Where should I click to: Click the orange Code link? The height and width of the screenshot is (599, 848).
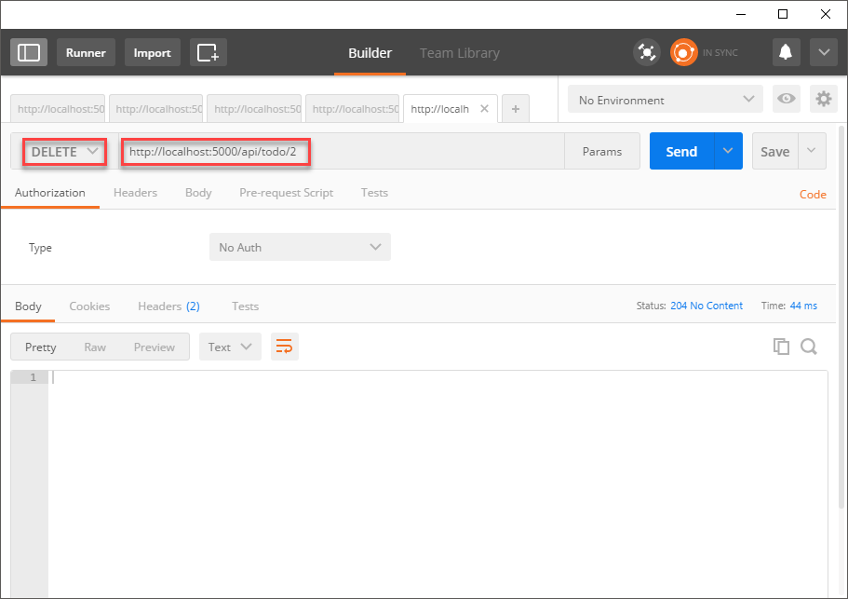tap(813, 195)
